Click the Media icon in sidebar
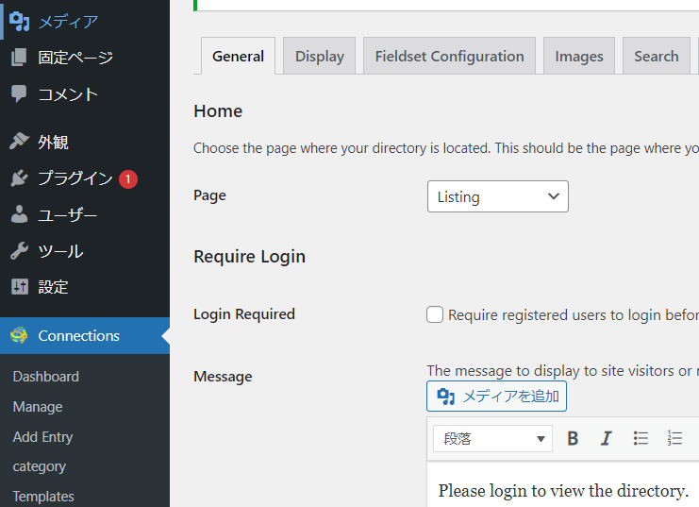Image resolution: width=699 pixels, height=507 pixels. tap(19, 22)
